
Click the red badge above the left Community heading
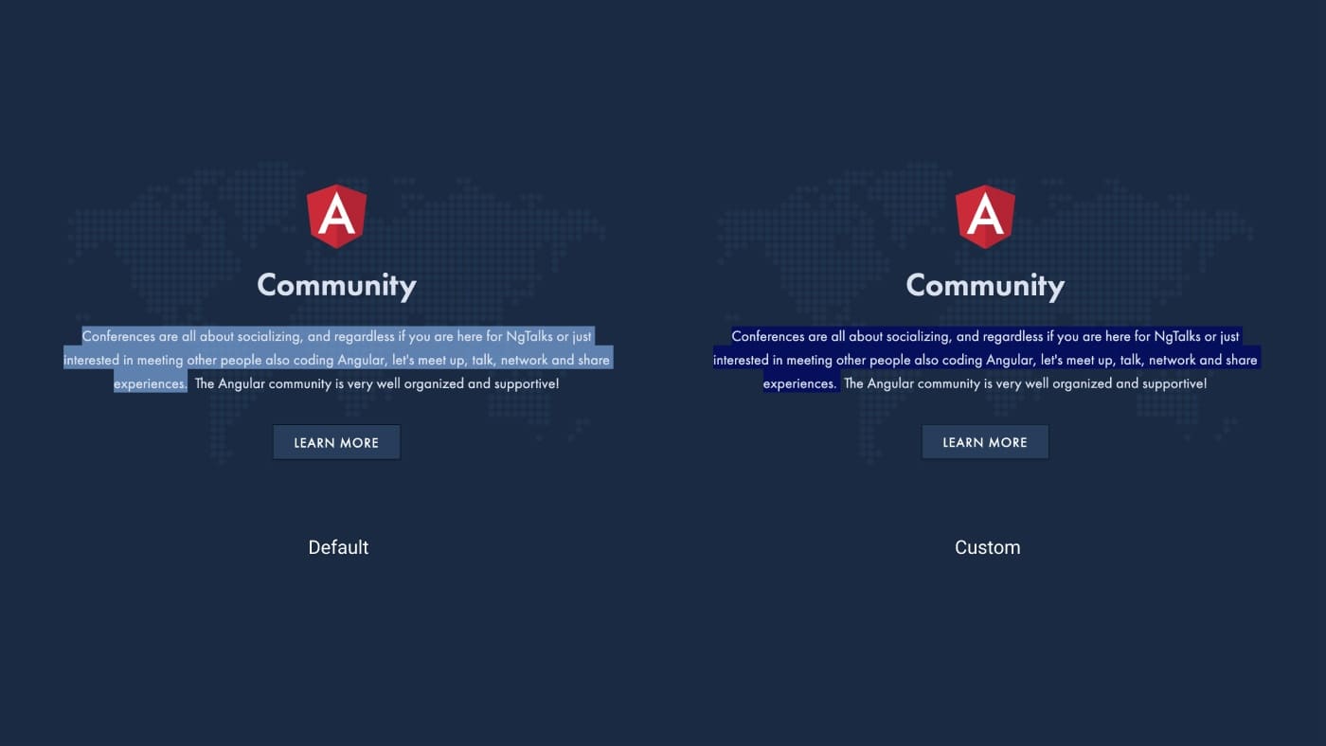click(x=336, y=216)
